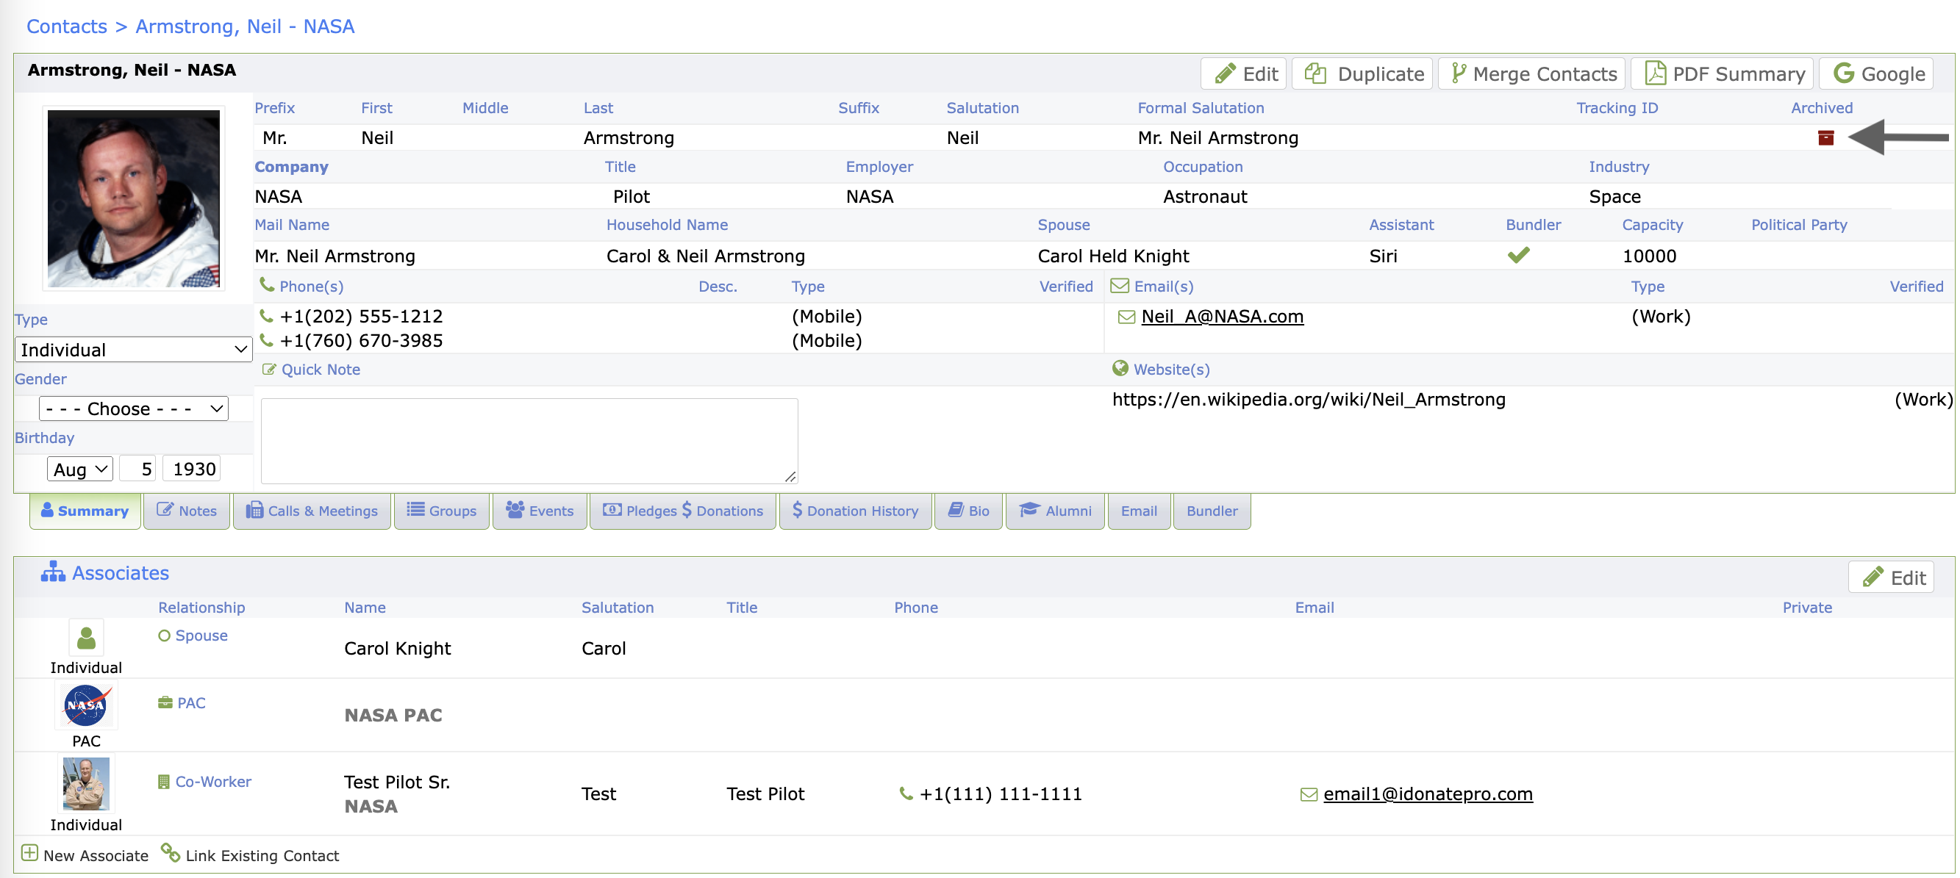
Task: Open the contact Type dropdown showing Individual
Action: (x=133, y=350)
